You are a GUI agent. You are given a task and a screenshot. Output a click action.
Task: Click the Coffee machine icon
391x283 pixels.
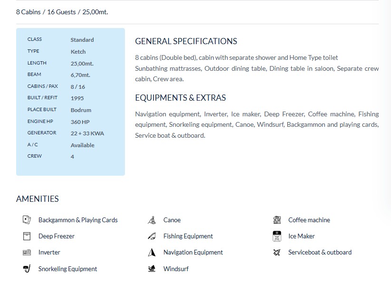pyautogui.click(x=277, y=220)
